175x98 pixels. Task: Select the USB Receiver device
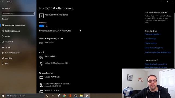pos(49,42)
